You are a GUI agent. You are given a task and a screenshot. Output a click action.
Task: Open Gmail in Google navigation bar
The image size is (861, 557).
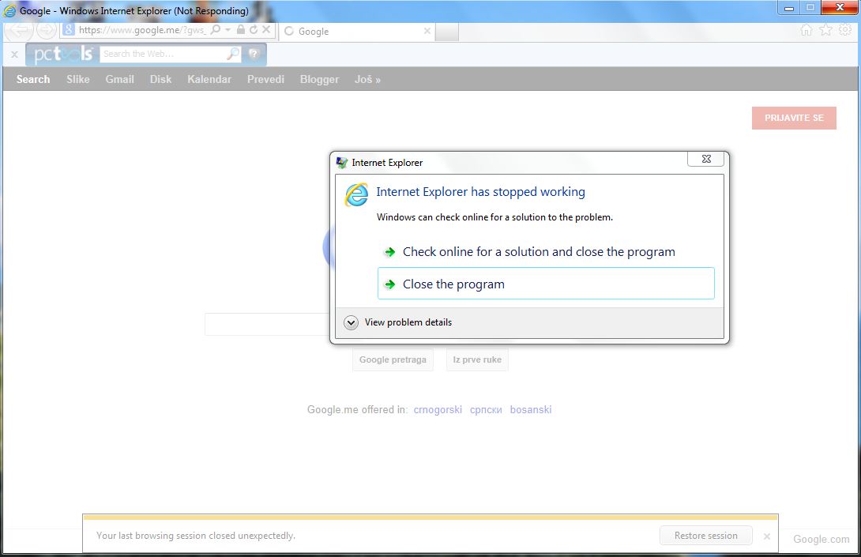click(x=120, y=79)
